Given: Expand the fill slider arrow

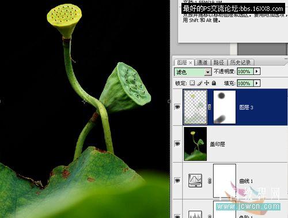Looking at the screenshot, I should (x=257, y=83).
